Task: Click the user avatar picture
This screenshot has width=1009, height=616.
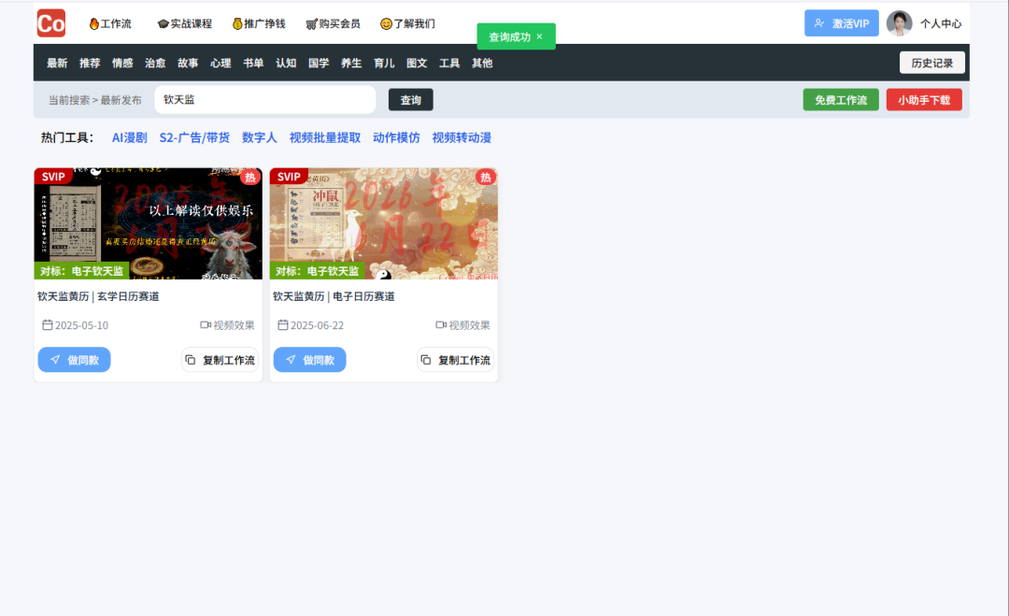Action: point(899,23)
